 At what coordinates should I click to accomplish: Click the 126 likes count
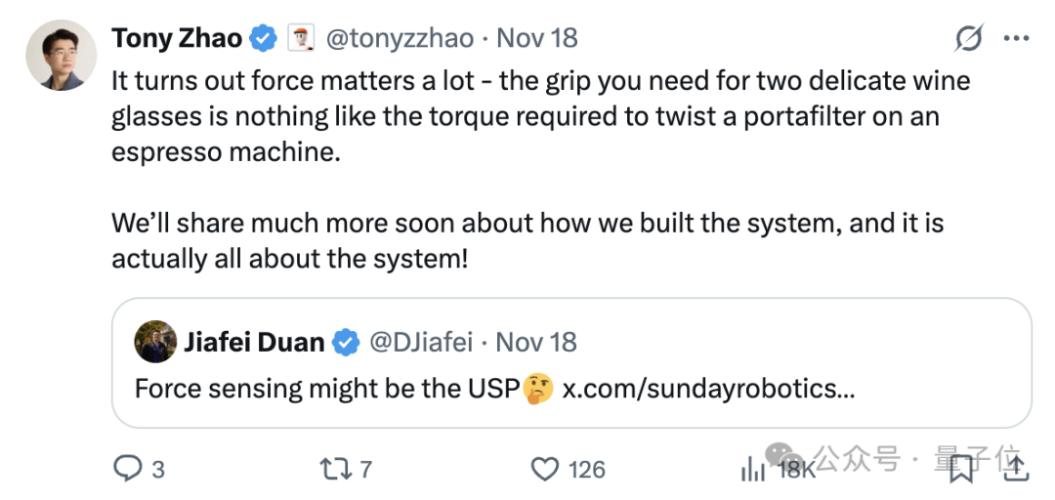pos(586,470)
